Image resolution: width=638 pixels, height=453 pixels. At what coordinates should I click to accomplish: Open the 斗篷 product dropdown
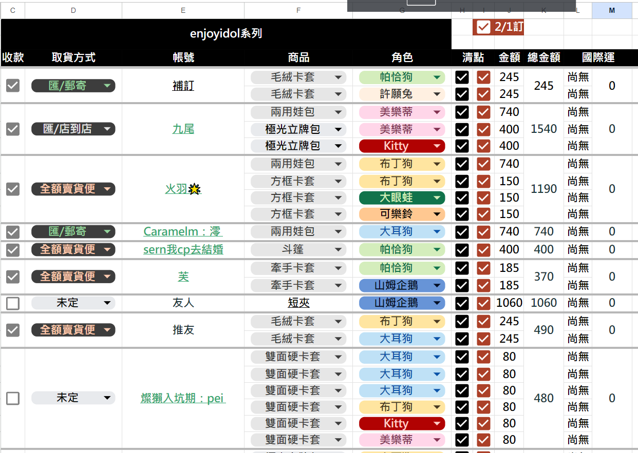[x=299, y=250]
